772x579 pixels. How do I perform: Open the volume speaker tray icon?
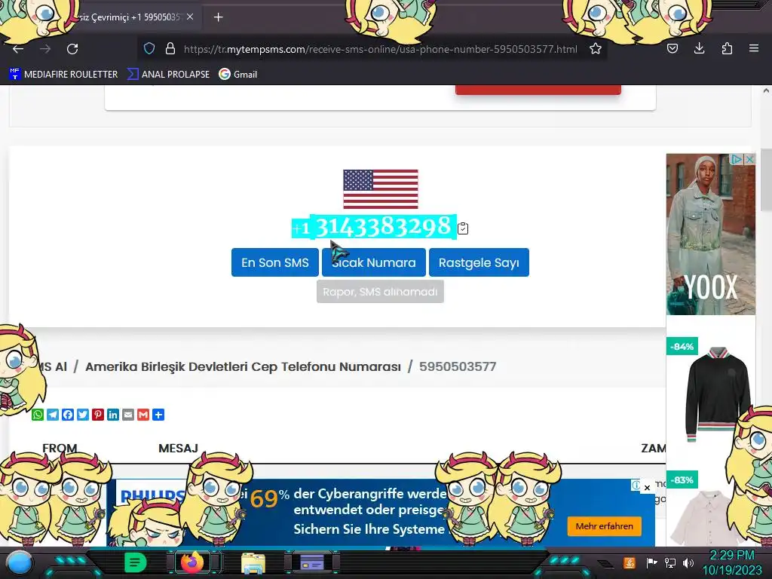tap(688, 562)
